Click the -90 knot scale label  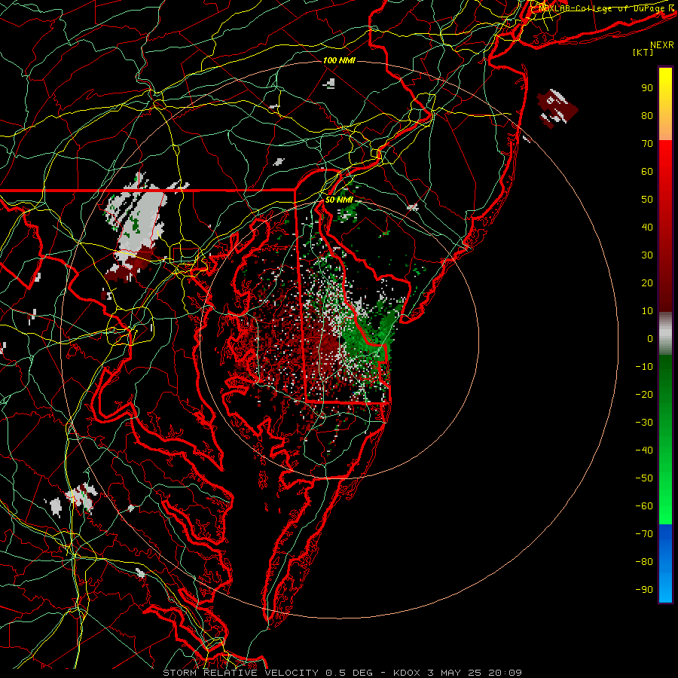(x=644, y=589)
